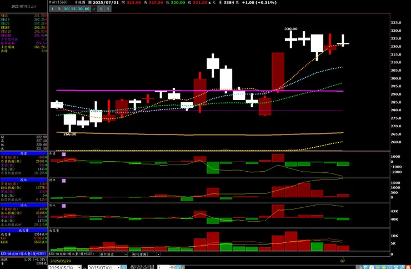Click purple settings icon in 券資 sub-chart
Viewport: 411px width, 269px height.
coord(64,154)
